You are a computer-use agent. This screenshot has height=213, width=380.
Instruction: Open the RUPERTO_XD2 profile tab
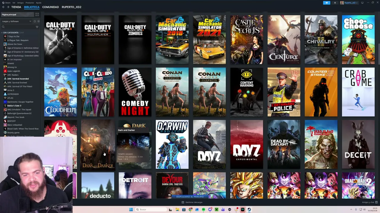point(72,7)
